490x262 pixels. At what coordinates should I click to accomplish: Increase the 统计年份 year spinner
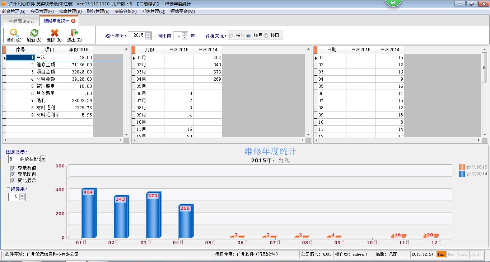148,34
